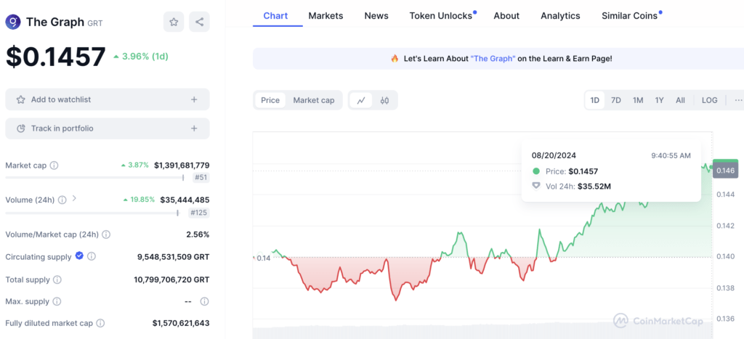Click Max. supply label info icon
This screenshot has width=744, height=339.
pyautogui.click(x=57, y=301)
